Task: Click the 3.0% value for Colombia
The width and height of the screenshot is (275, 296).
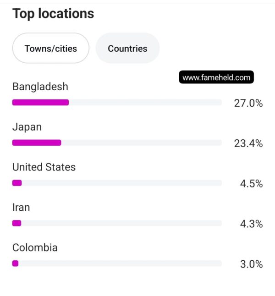Action: [x=251, y=264]
